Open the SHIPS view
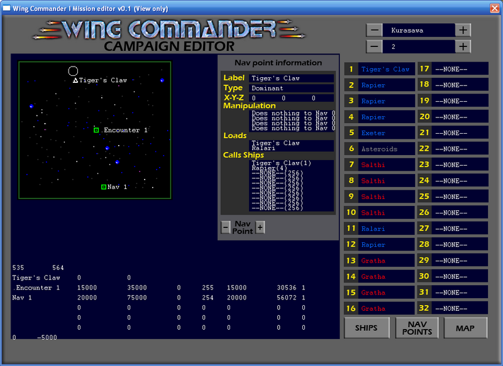The width and height of the screenshot is (503, 366). (367, 327)
